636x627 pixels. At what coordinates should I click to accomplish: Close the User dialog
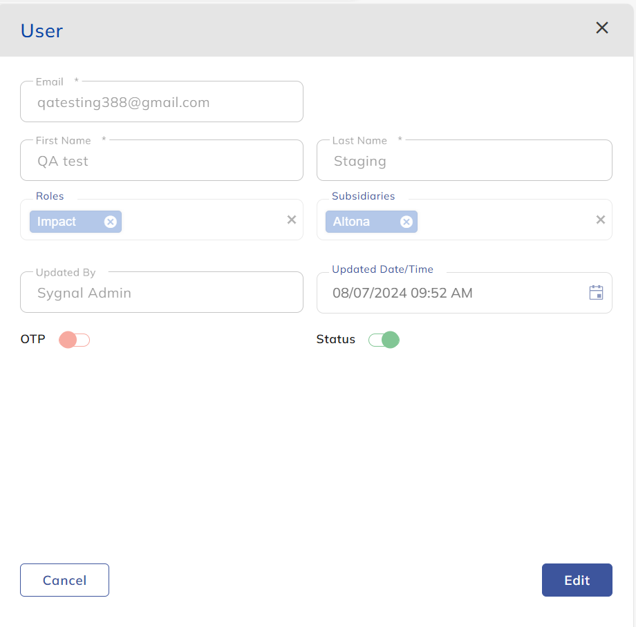point(601,28)
